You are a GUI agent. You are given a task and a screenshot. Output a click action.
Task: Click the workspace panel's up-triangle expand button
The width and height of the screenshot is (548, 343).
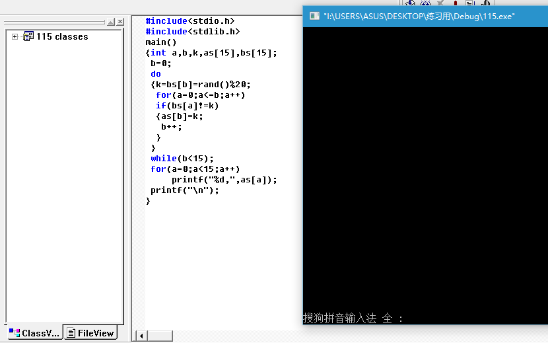[x=111, y=22]
